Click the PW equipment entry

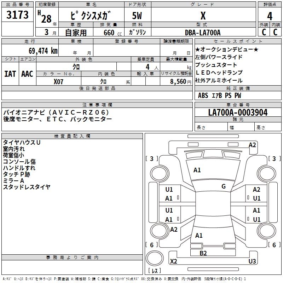point(238,96)
